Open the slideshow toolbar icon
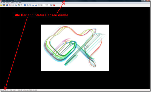The height and width of the screenshot is (92, 151). 4,5
